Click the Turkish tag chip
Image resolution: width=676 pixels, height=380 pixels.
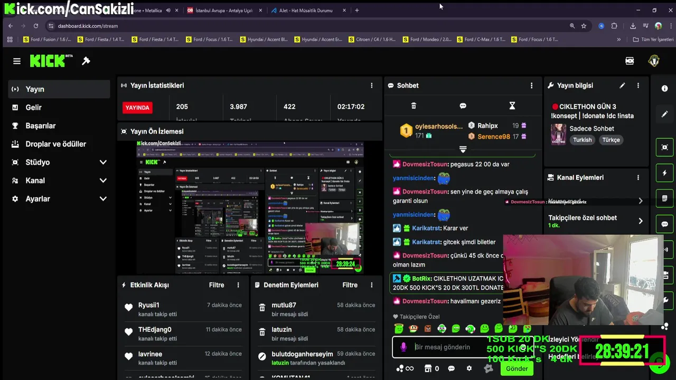583,140
